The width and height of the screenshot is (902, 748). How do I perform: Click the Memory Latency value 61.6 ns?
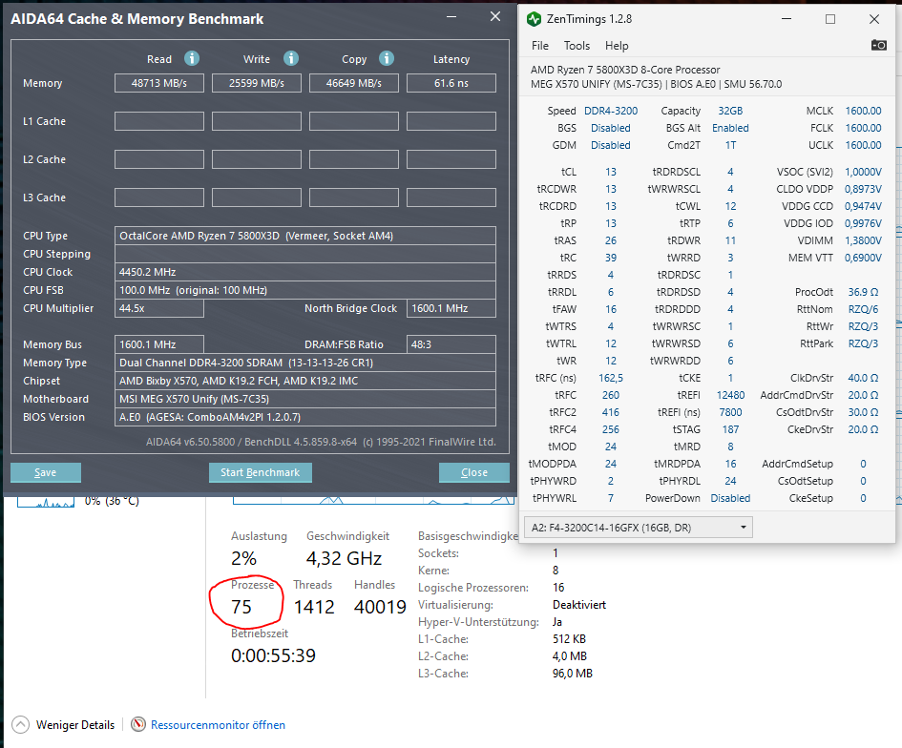tap(451, 83)
